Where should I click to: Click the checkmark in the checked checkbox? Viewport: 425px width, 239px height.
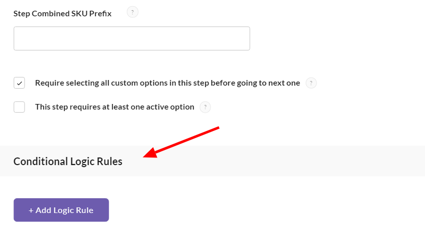click(19, 83)
